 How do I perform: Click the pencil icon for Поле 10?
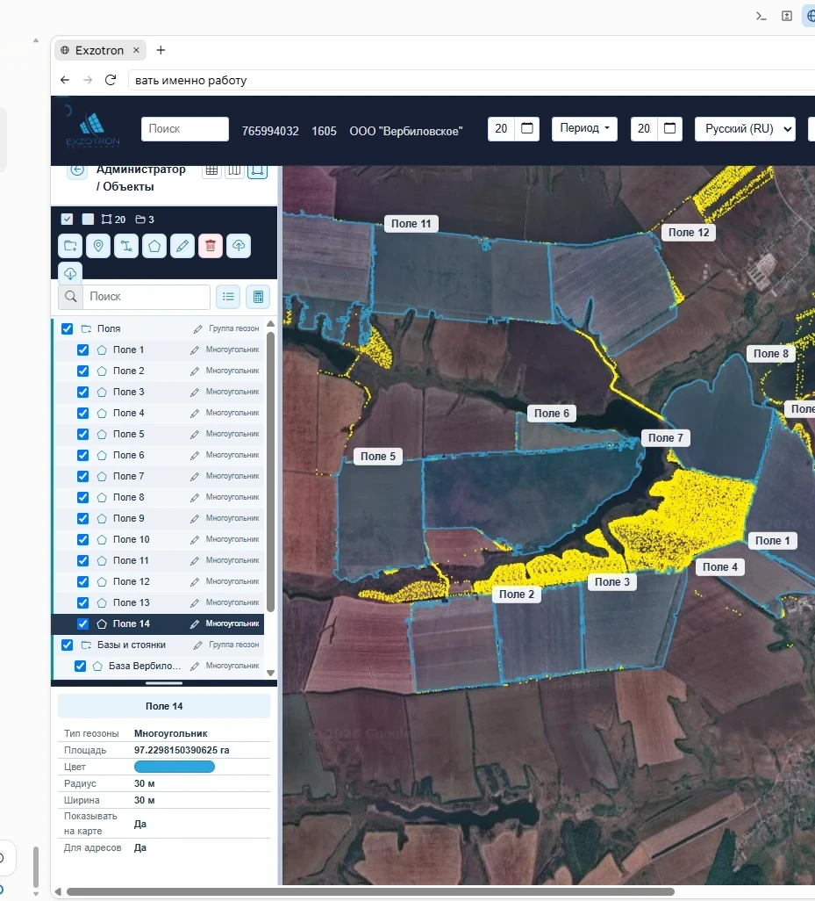tap(195, 539)
